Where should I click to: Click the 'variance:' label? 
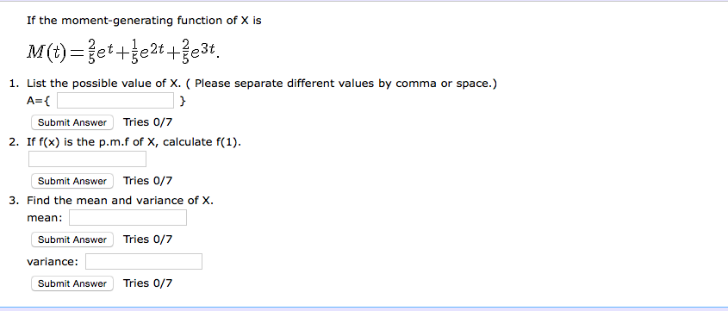53,262
